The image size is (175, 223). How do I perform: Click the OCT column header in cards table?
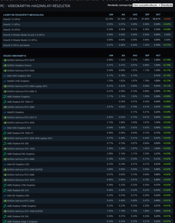158,55
